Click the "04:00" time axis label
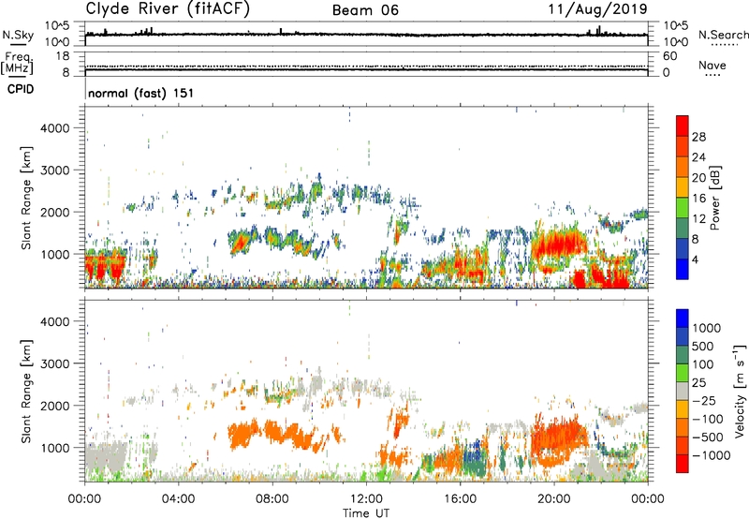Screen dimensions: 749x519 178,499
